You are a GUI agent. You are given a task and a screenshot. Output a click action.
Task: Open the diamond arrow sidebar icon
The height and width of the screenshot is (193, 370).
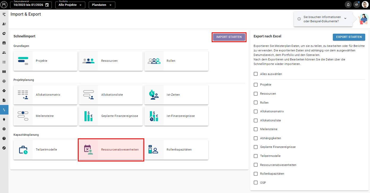tap(4, 91)
